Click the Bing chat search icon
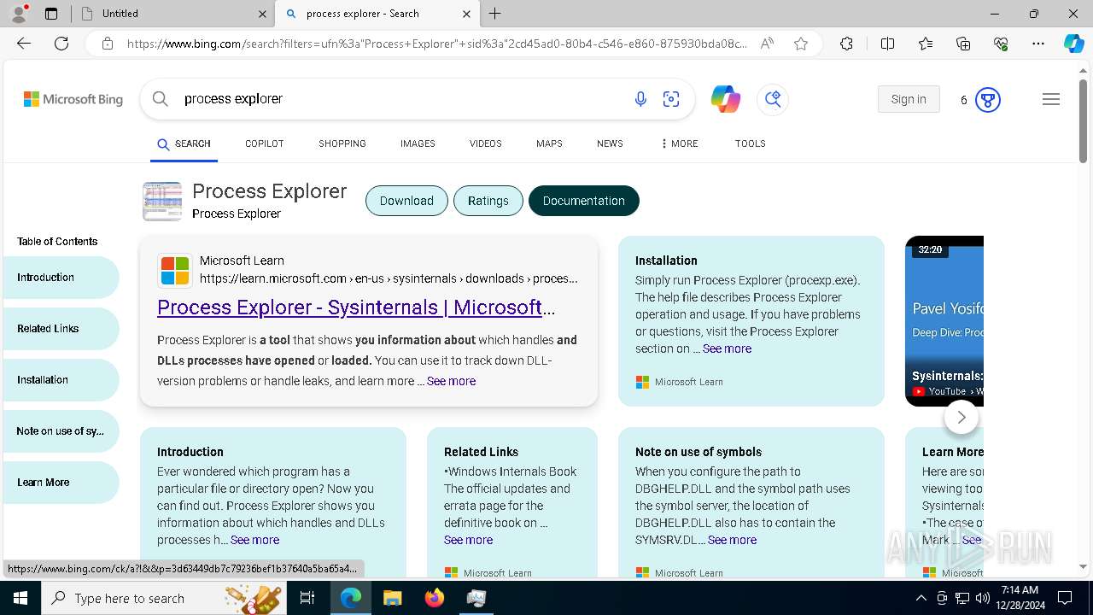This screenshot has width=1093, height=615. pos(773,99)
